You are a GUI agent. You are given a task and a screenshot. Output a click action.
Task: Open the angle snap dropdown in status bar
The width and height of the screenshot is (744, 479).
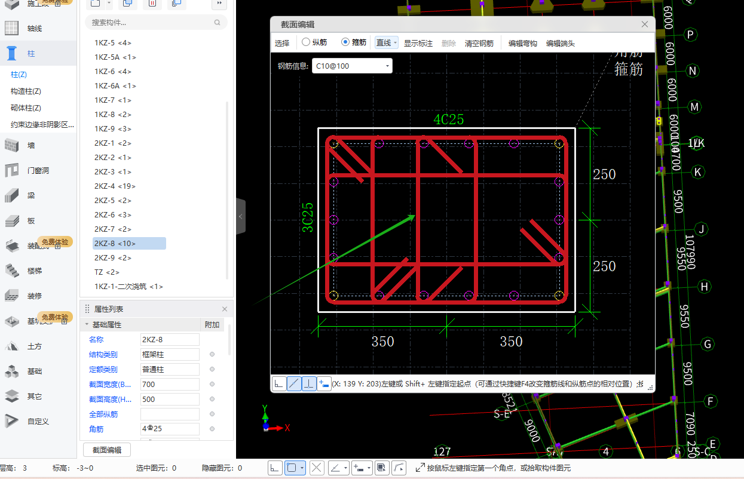point(347,468)
